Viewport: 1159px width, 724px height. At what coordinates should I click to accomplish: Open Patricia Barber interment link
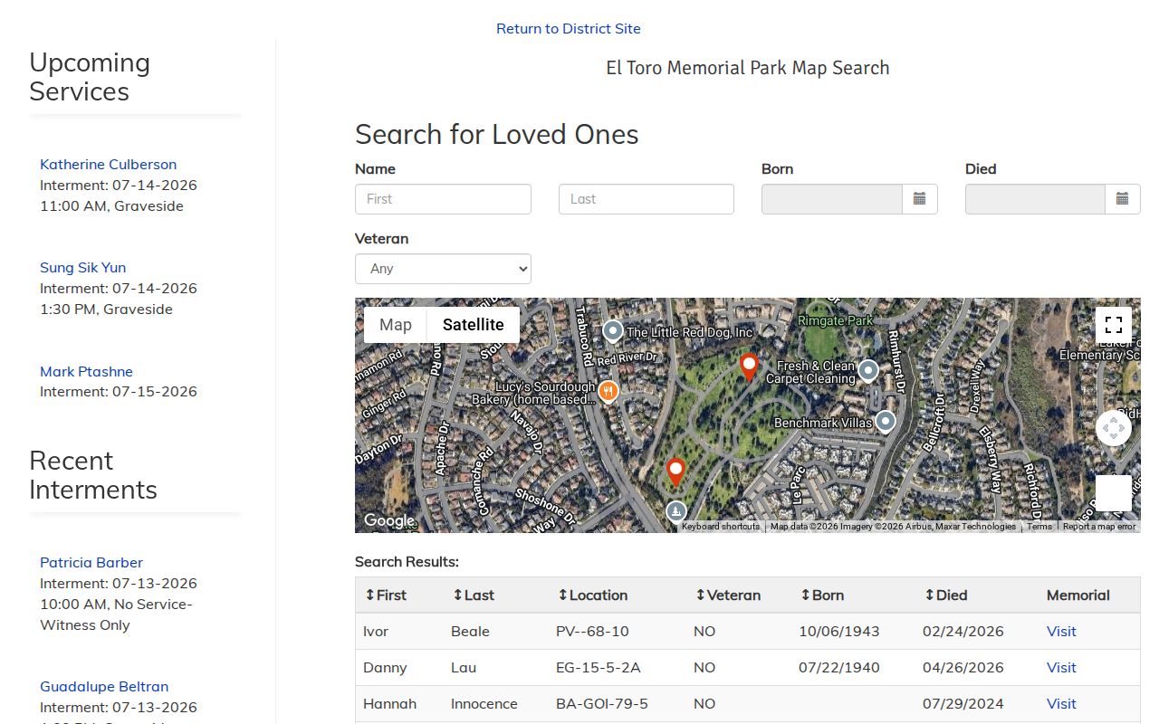tap(91, 563)
